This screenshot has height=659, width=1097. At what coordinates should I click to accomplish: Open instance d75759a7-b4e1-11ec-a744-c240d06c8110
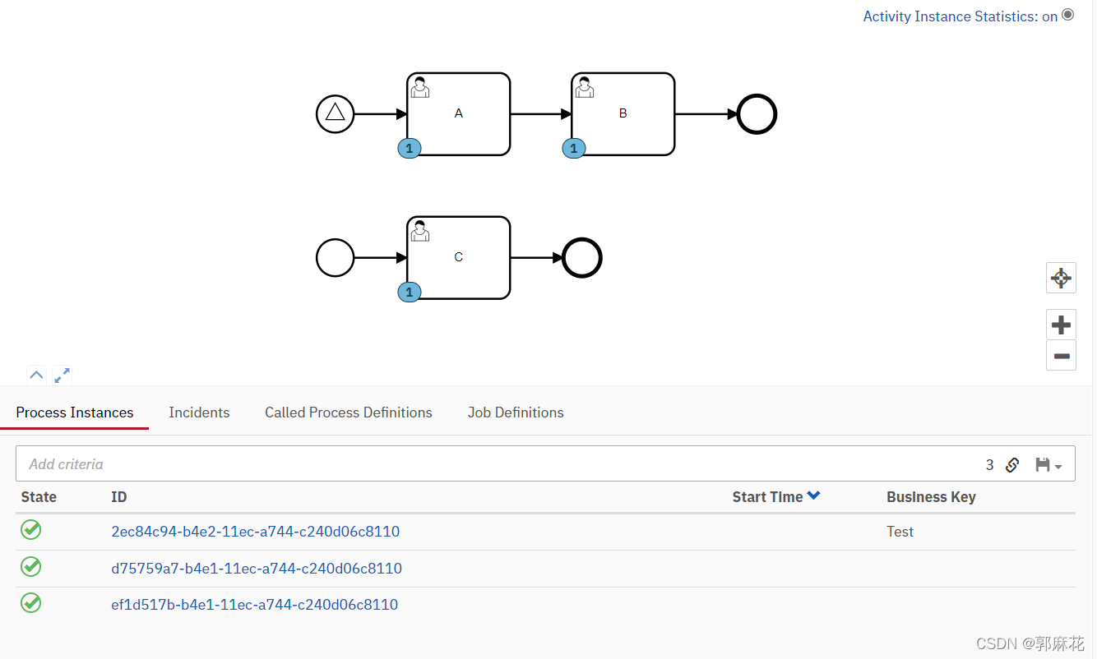(x=257, y=568)
